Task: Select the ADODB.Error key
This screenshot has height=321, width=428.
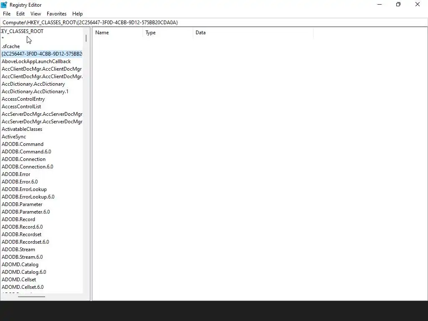Action: point(16,174)
